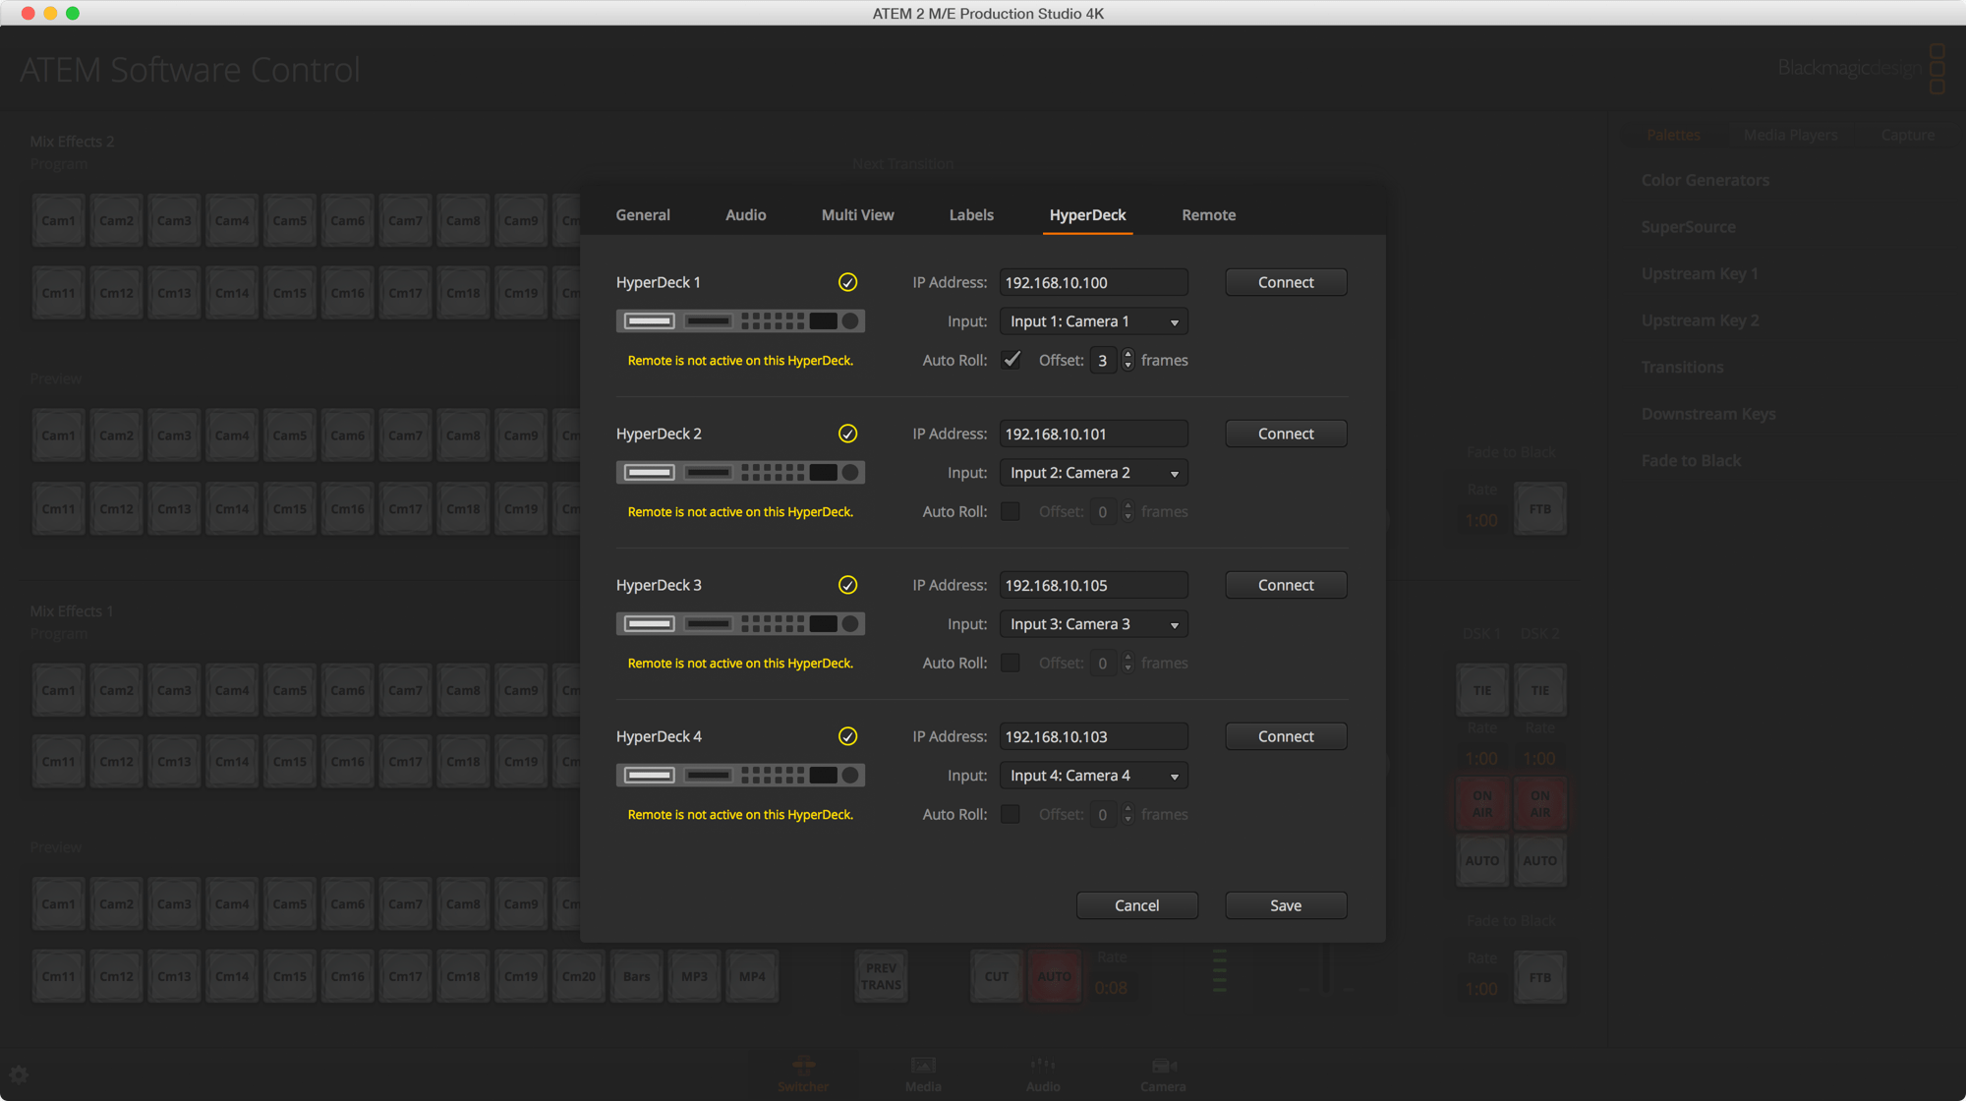Image resolution: width=1966 pixels, height=1101 pixels.
Task: Connect to HyperDeck 3
Action: (1286, 584)
